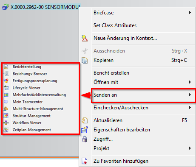This screenshot has height=167, width=196.
Task: Click the Berichterstellung report icon
Action: pyautogui.click(x=6, y=67)
